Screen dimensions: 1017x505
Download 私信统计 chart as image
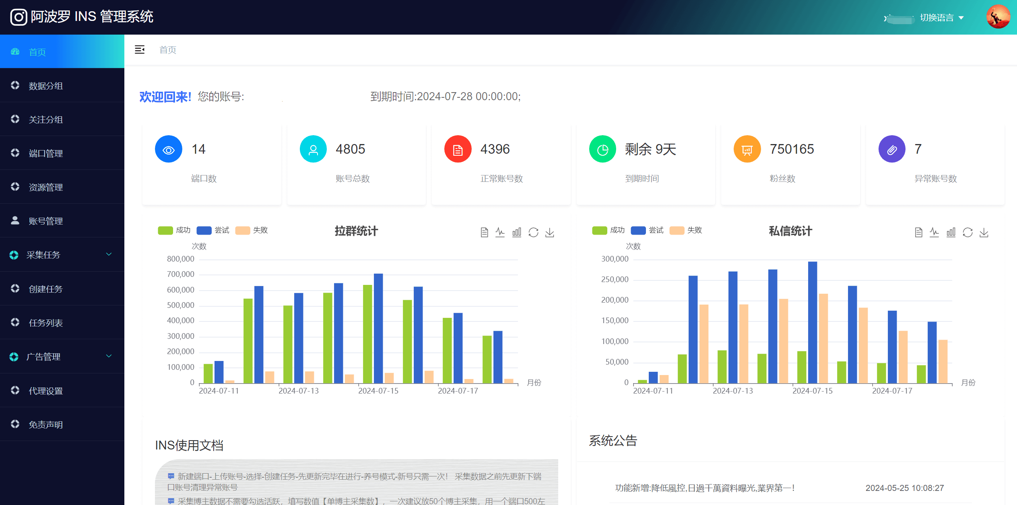pos(984,232)
